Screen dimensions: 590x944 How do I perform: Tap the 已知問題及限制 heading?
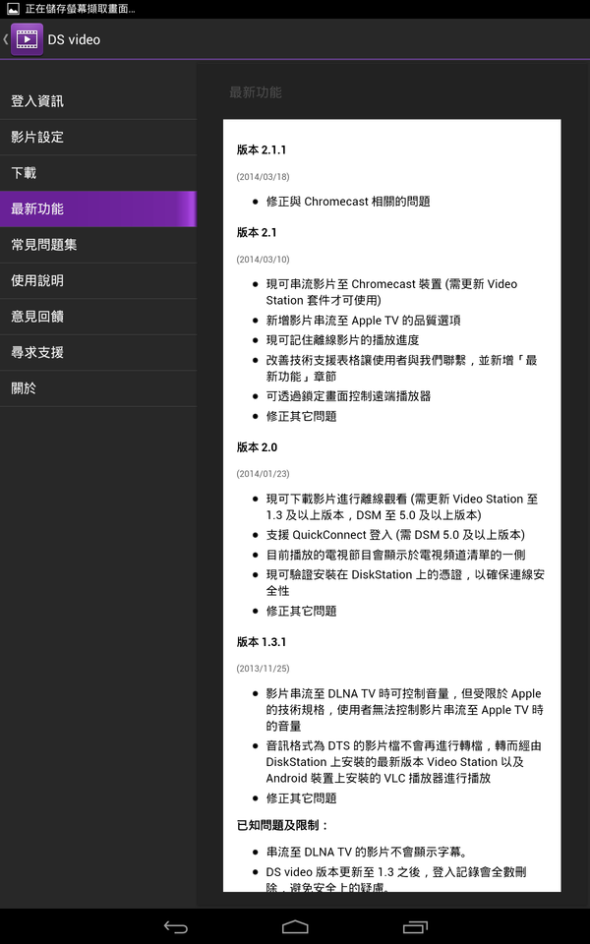coord(282,825)
